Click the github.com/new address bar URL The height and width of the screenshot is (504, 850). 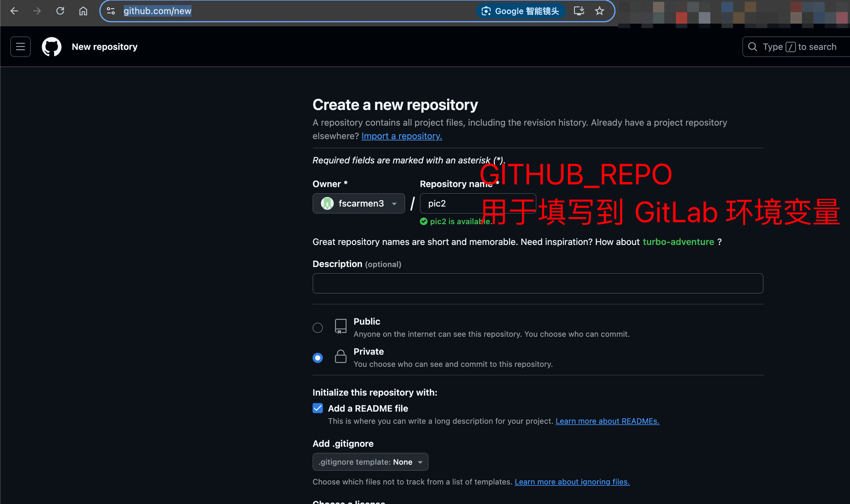coord(157,11)
